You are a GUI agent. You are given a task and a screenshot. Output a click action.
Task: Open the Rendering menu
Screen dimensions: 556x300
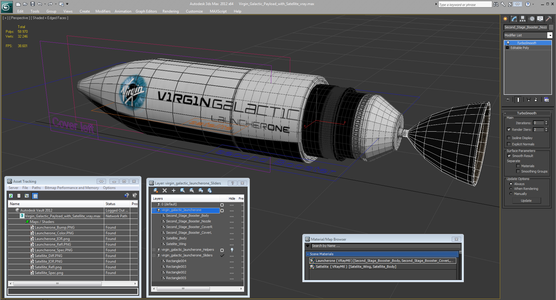tap(170, 11)
